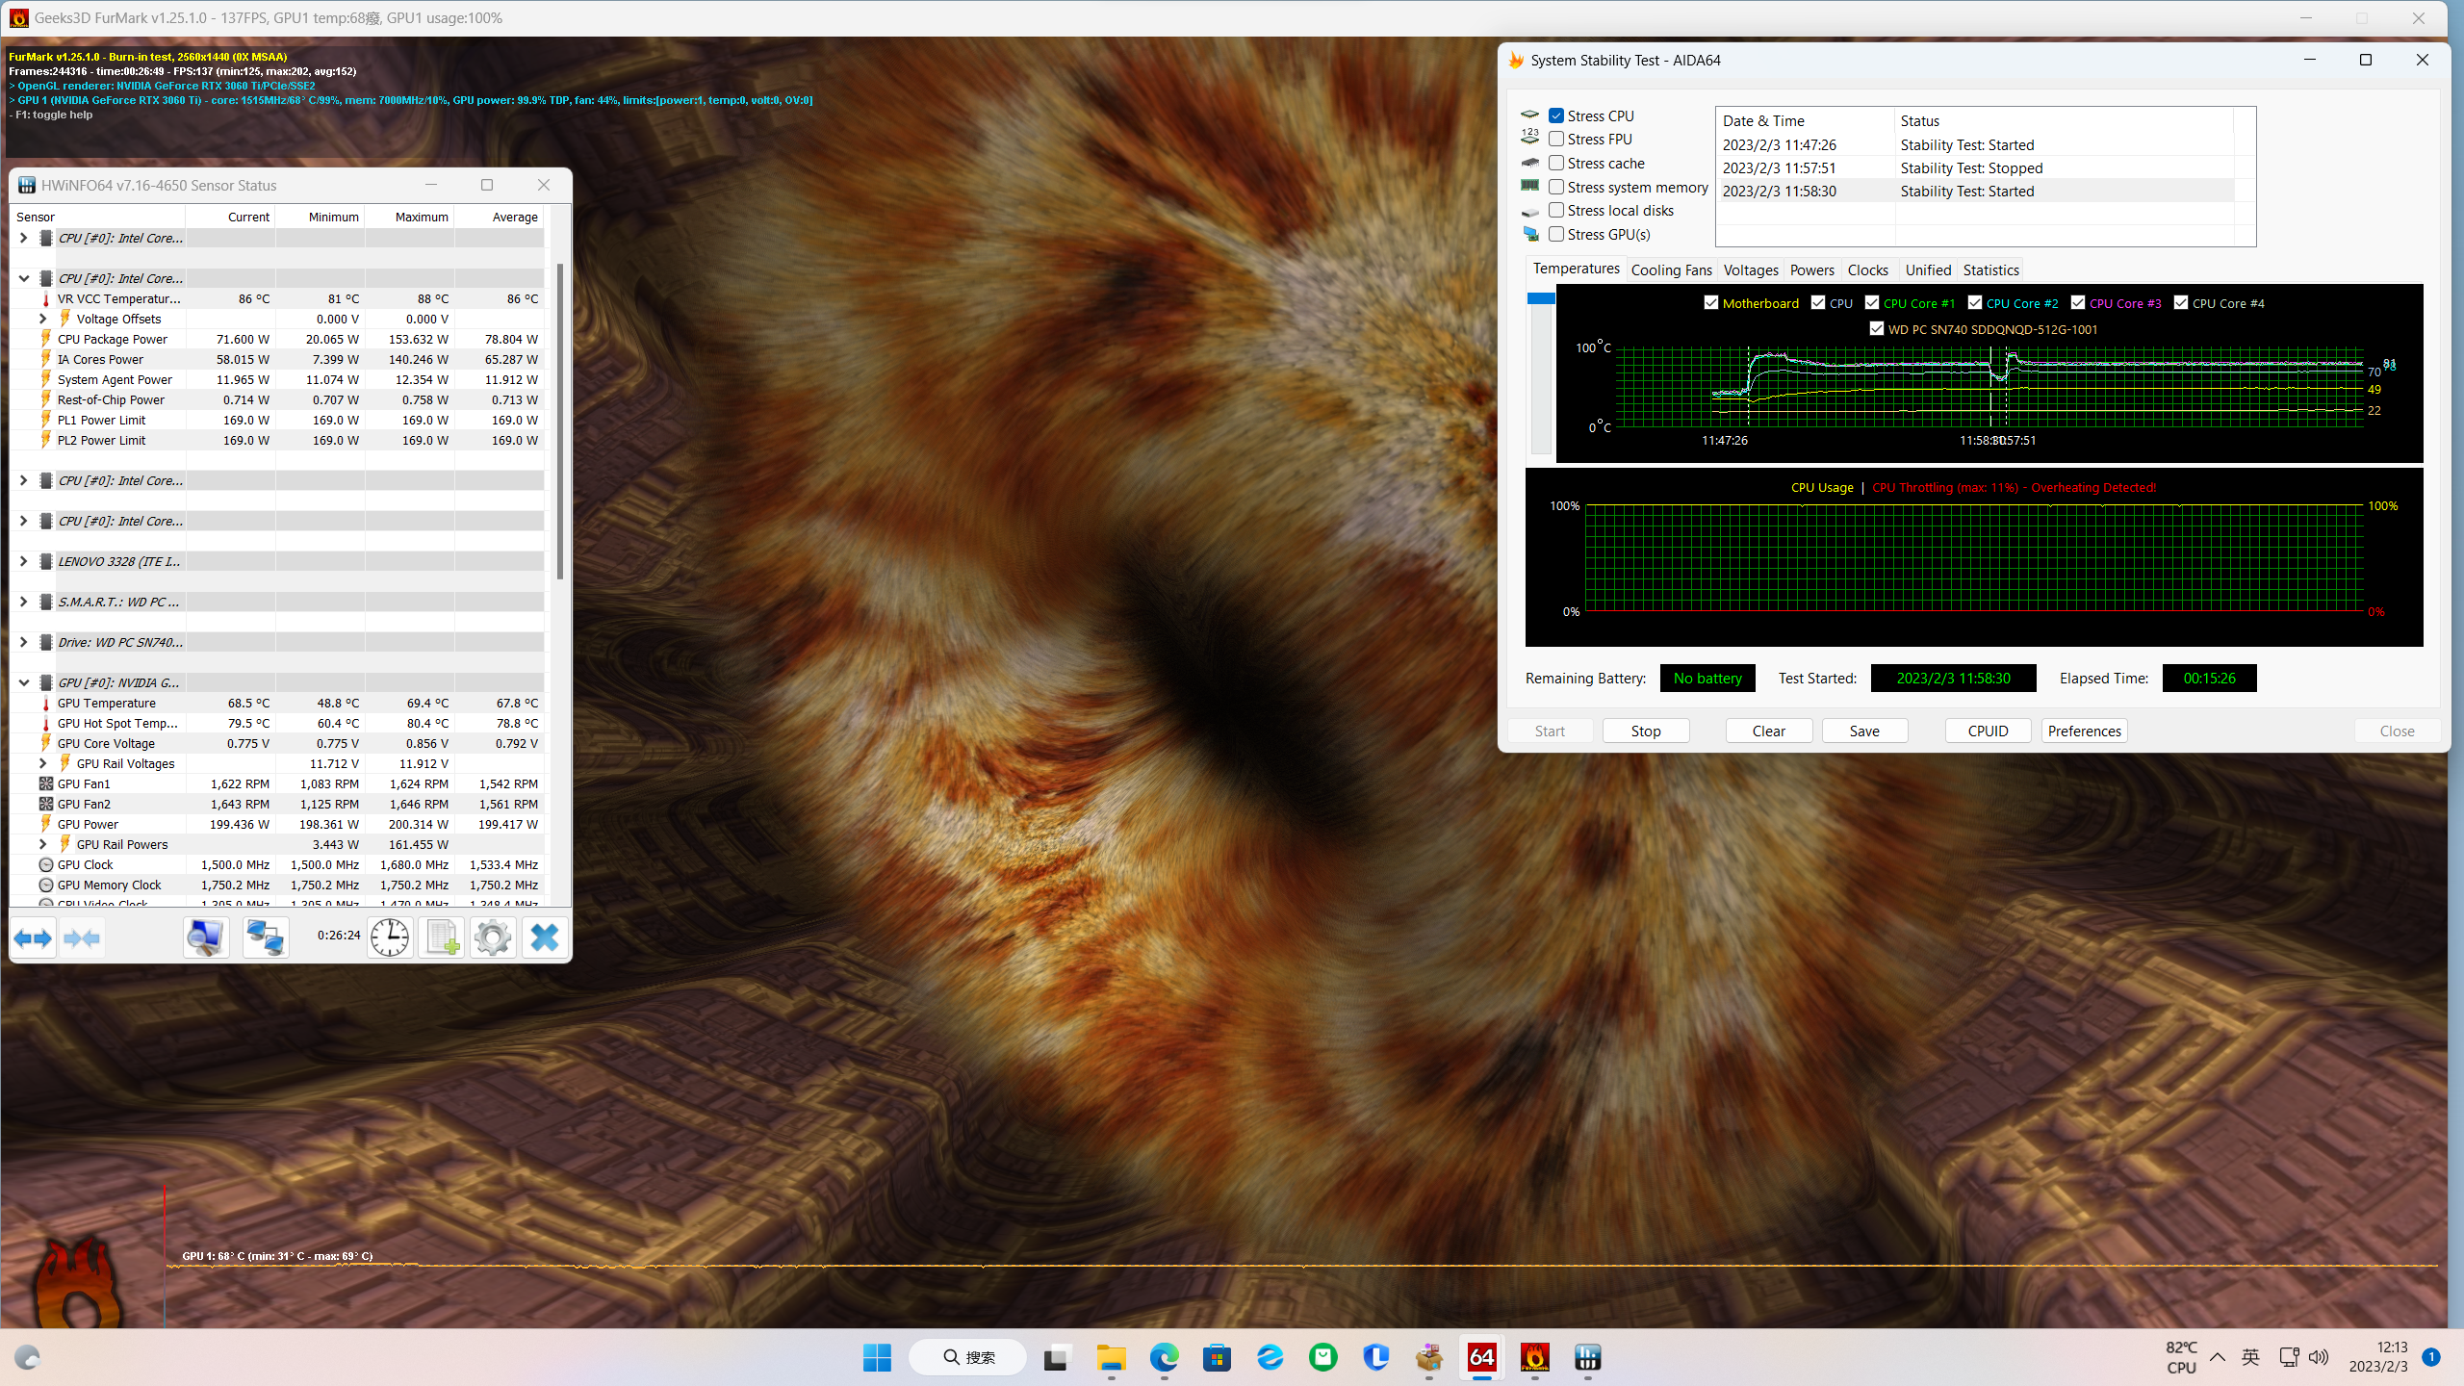This screenshot has width=2464, height=1386.
Task: Collapse GPU [#0]: NVIDIA sensor group
Action: (24, 682)
